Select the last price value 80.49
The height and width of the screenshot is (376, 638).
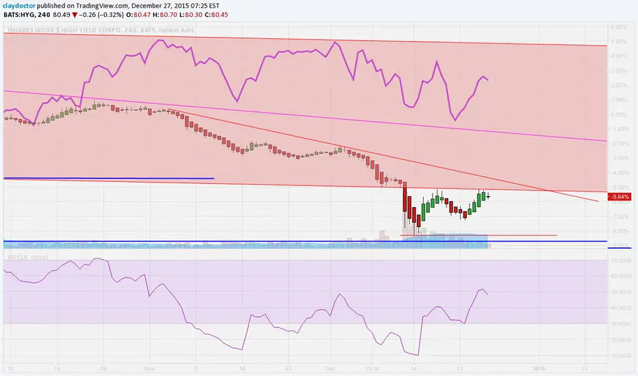pyautogui.click(x=62, y=14)
